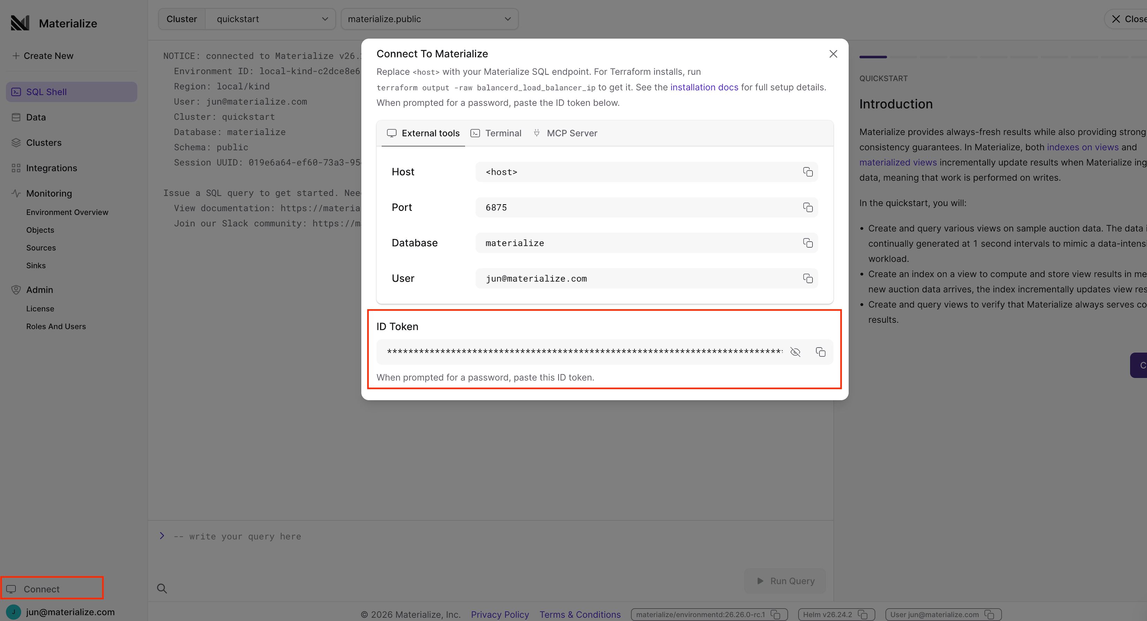Click the user avatar icon
This screenshot has width=1147, height=621.
click(13, 612)
